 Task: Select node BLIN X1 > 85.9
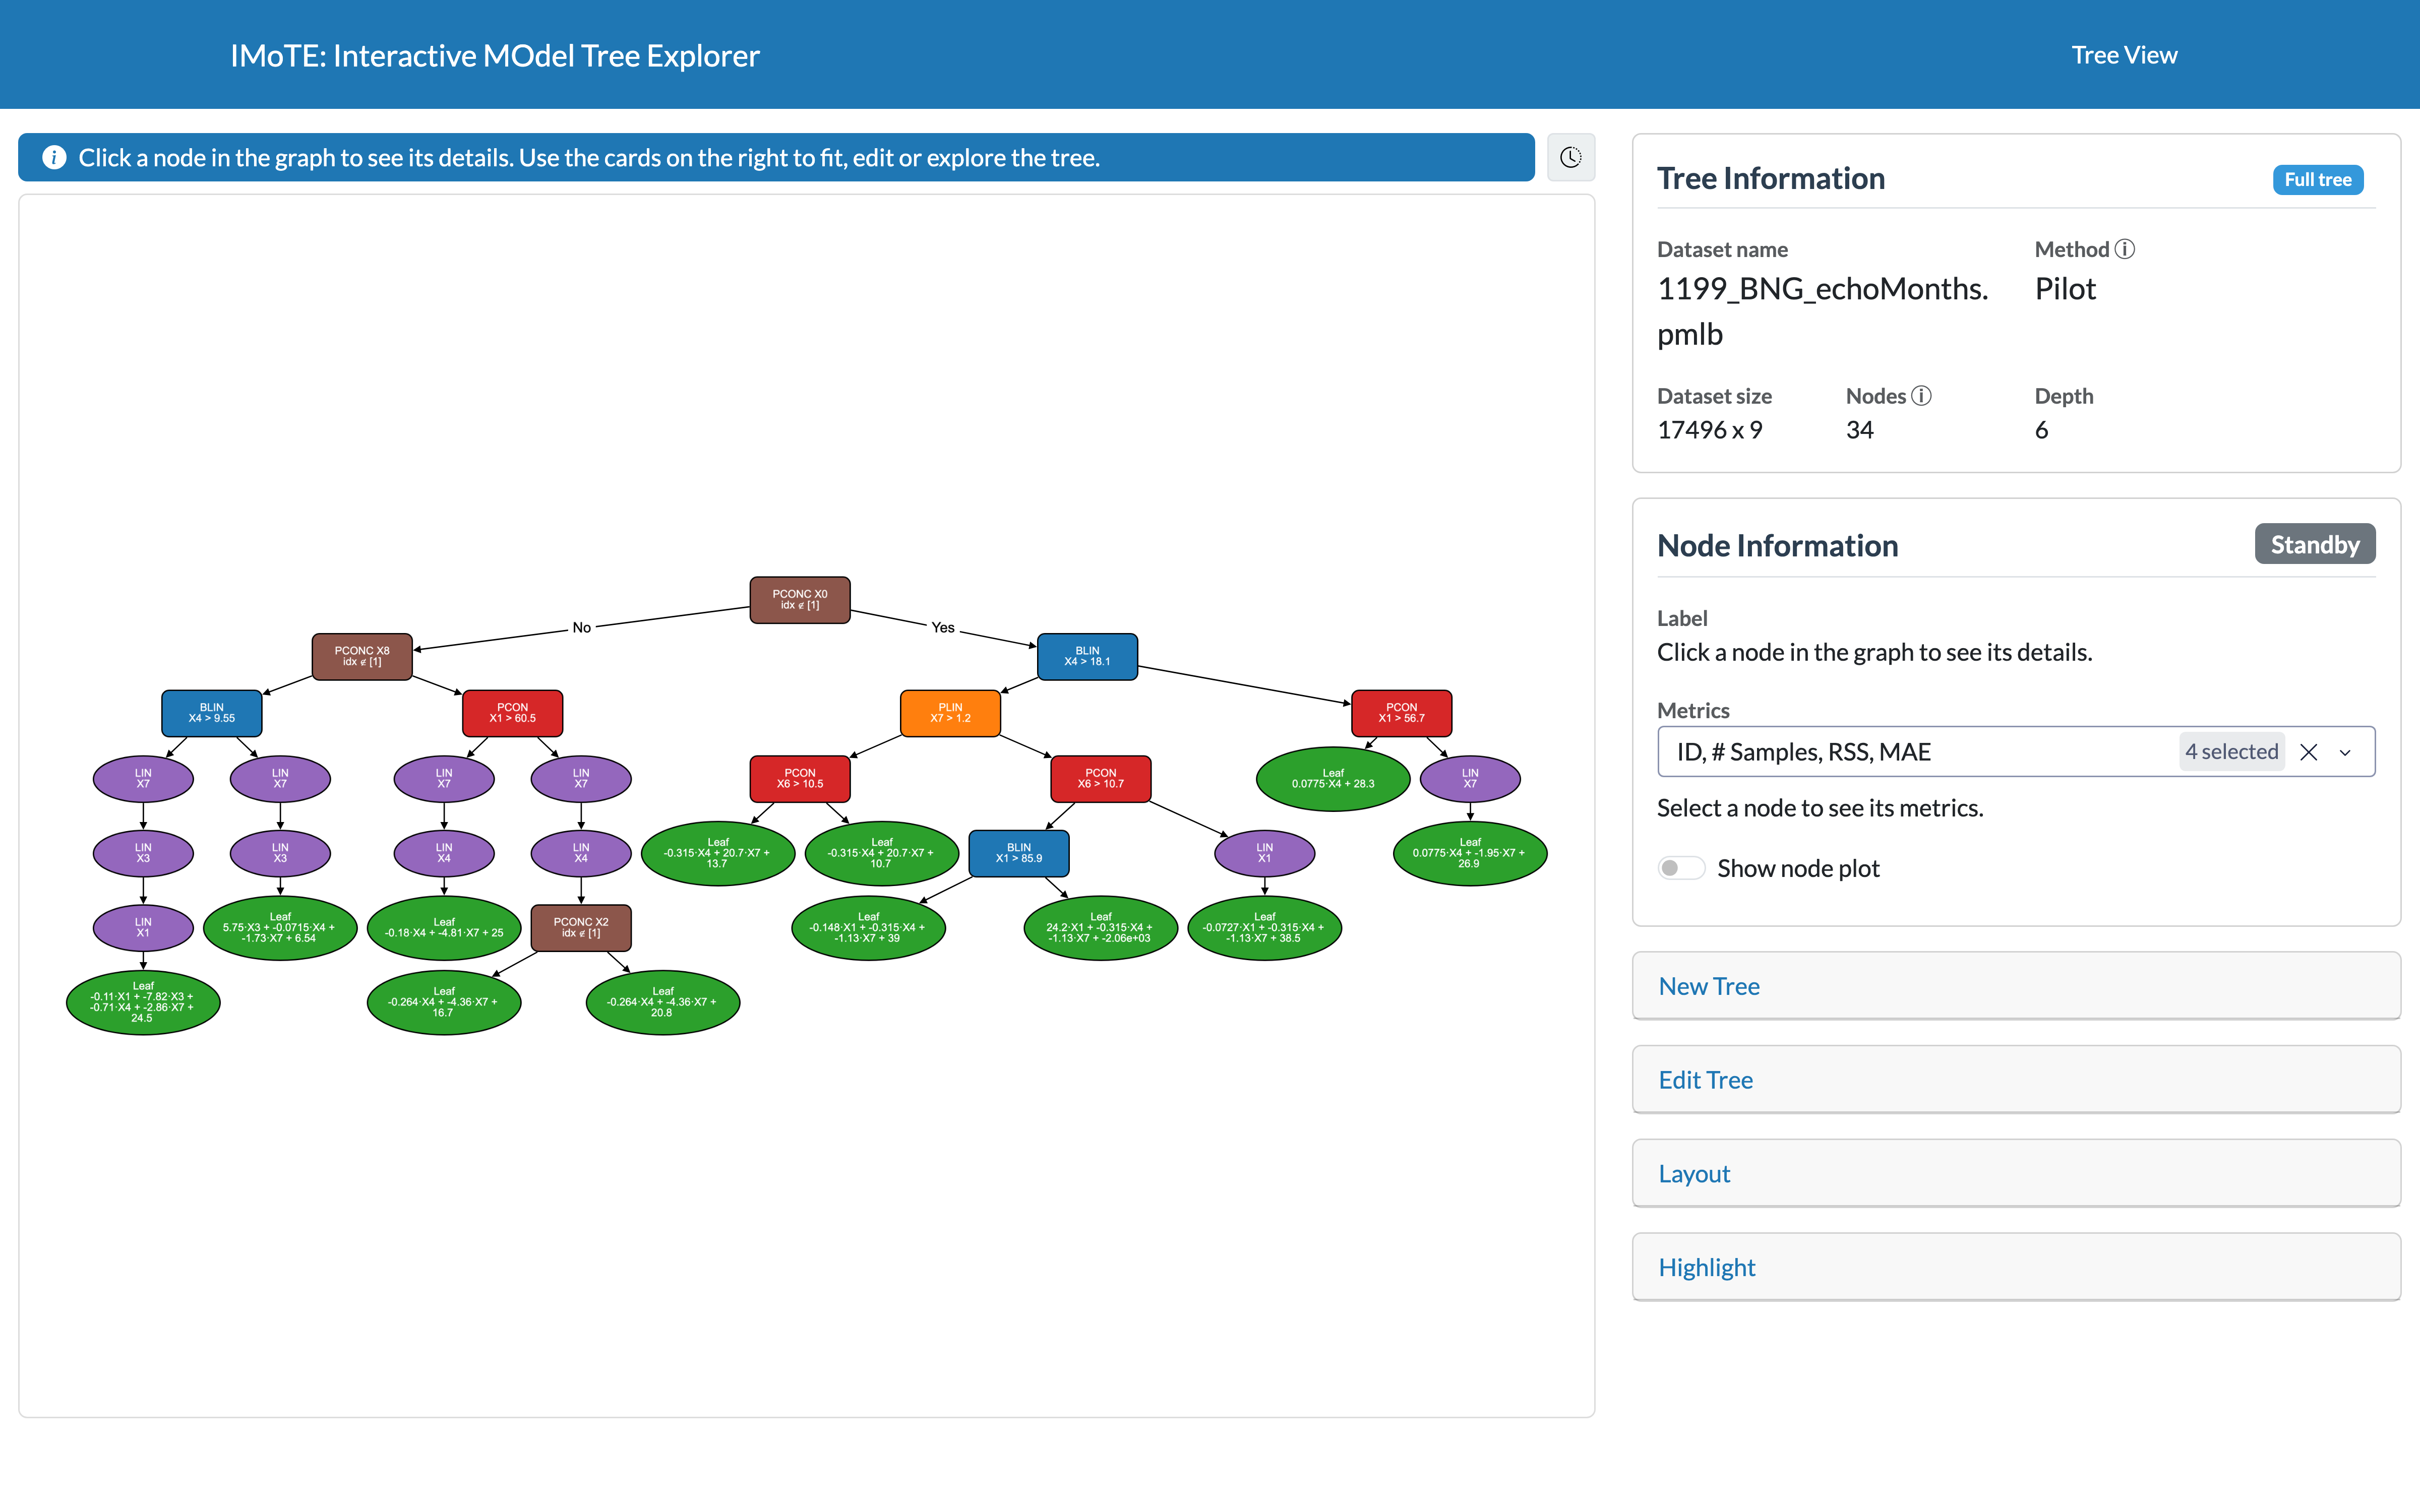pyautogui.click(x=1019, y=853)
